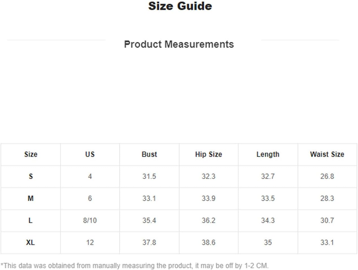
Task: Click the L size row label
Action: click(x=30, y=221)
